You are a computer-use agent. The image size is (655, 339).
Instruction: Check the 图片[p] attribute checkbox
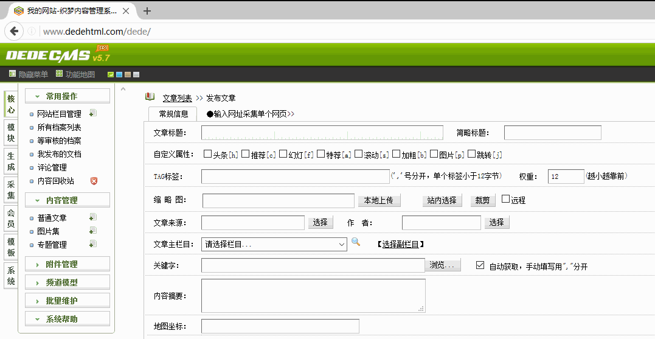click(434, 154)
